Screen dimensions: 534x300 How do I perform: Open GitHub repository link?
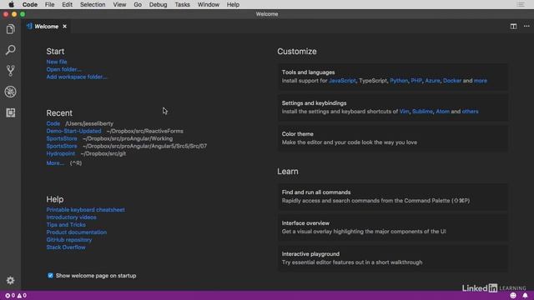pos(69,240)
